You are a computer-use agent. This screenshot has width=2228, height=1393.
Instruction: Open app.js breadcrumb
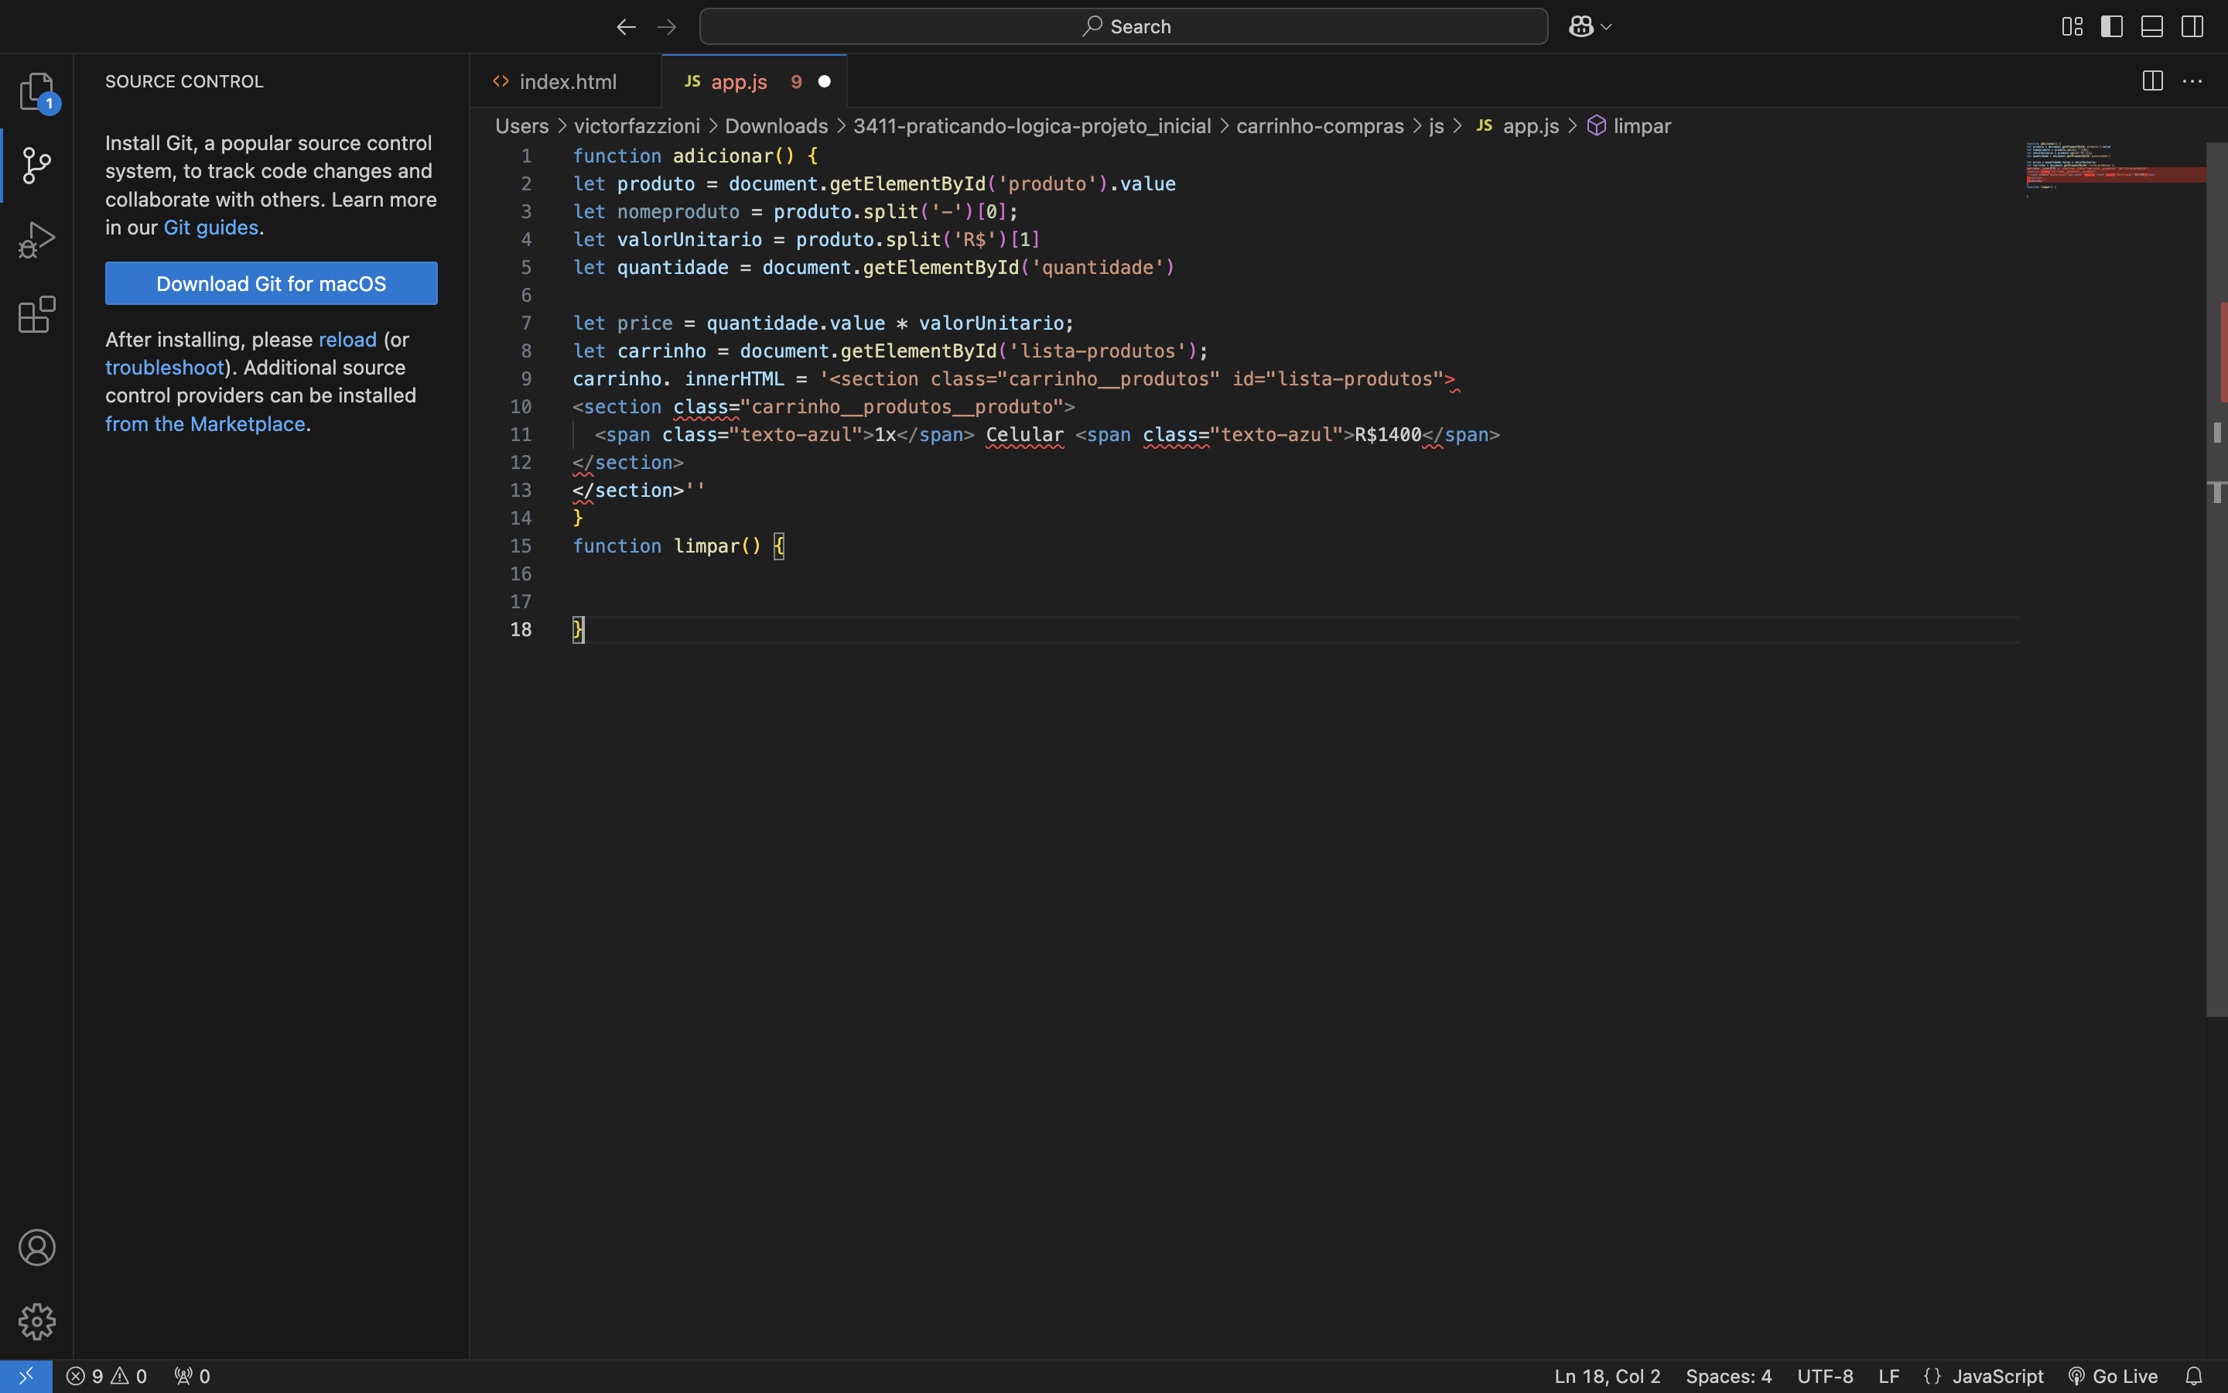[x=1517, y=126]
